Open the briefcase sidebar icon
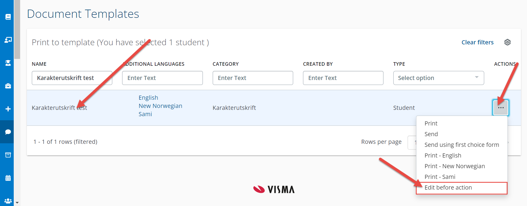 click(x=8, y=86)
